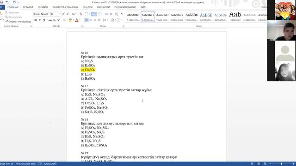Viewport: 296px width, 166px height.
Task: Switch to РАЗМЕТКА СТРАНИЦЫ tab
Action: coord(65,7)
